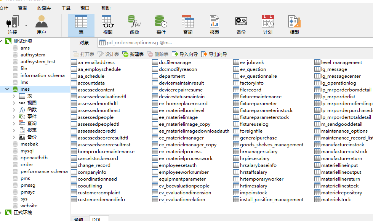The image size is (373, 221).
Task: Select the performance_schema database
Action: (x=44, y=171)
